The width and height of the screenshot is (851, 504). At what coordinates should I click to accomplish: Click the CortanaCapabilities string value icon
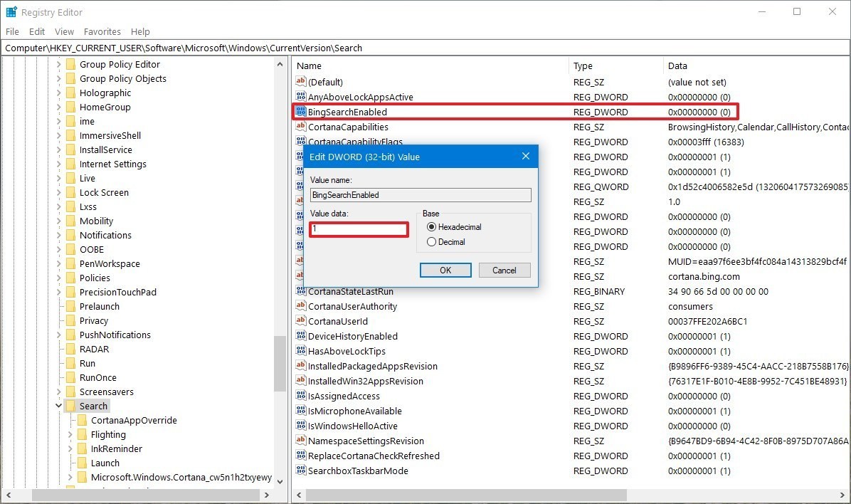point(300,127)
